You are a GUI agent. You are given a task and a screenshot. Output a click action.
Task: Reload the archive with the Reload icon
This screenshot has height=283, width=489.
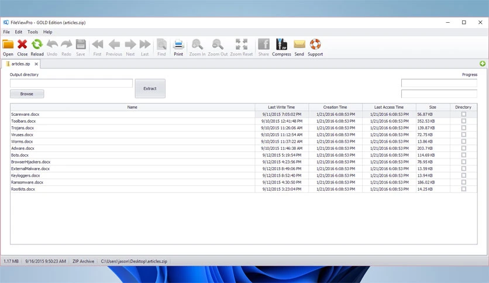37,44
